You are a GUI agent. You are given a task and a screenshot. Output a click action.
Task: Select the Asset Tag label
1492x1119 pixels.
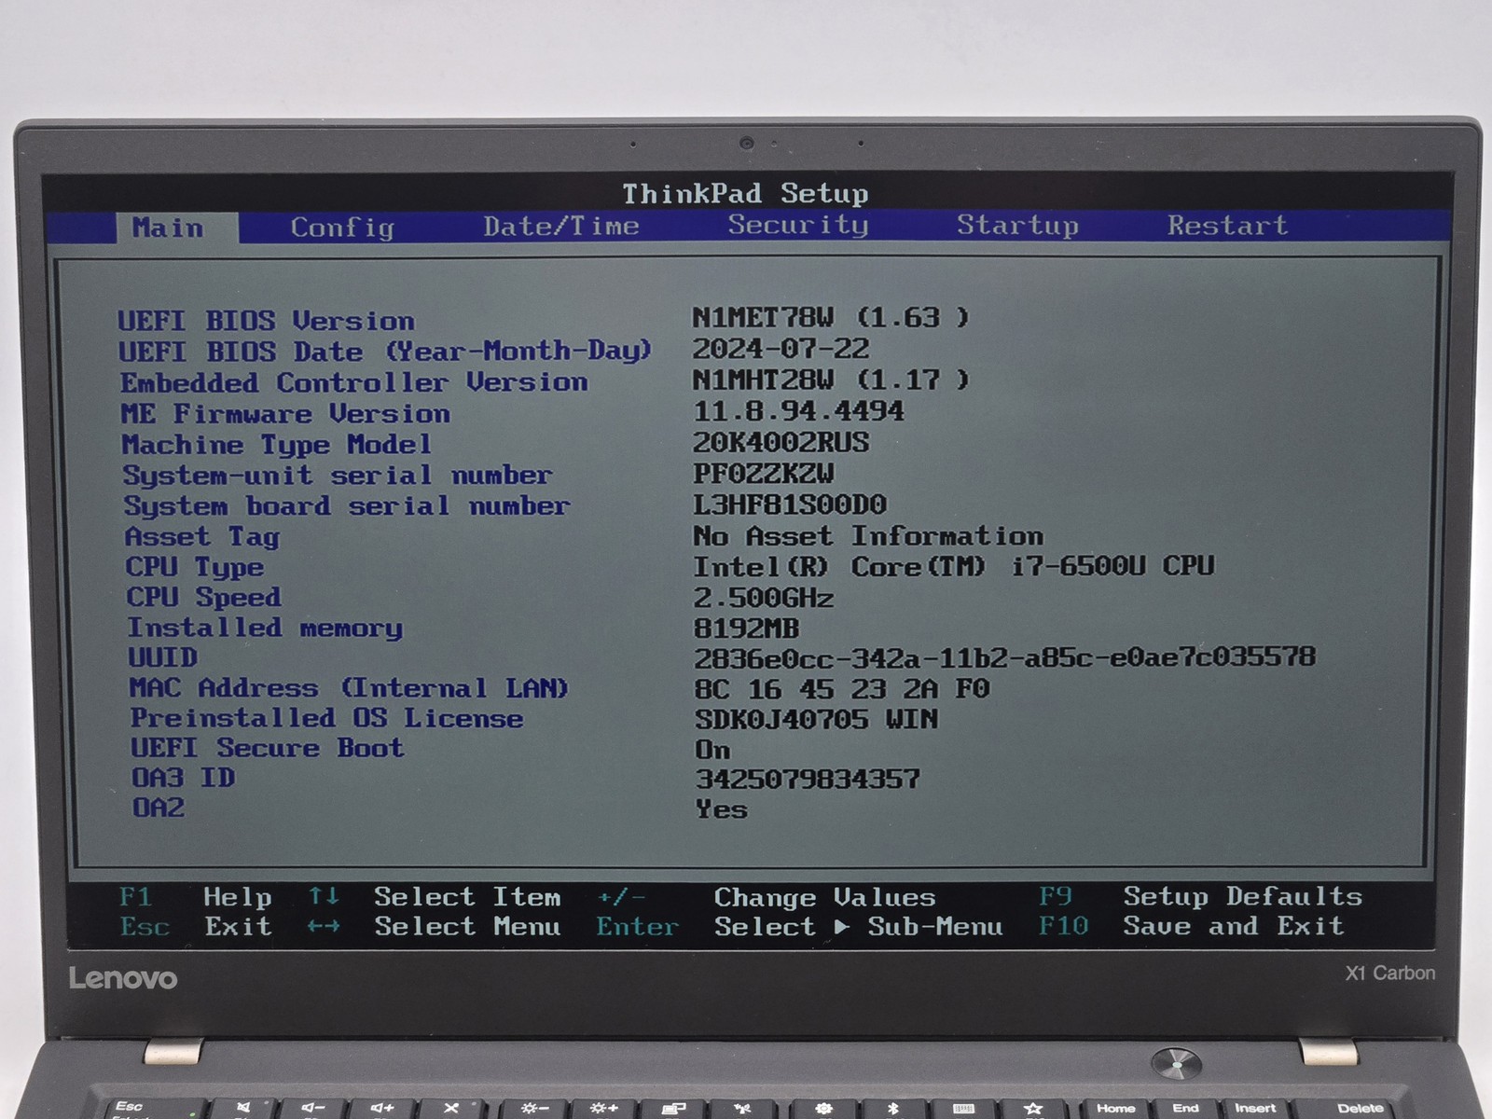201,537
